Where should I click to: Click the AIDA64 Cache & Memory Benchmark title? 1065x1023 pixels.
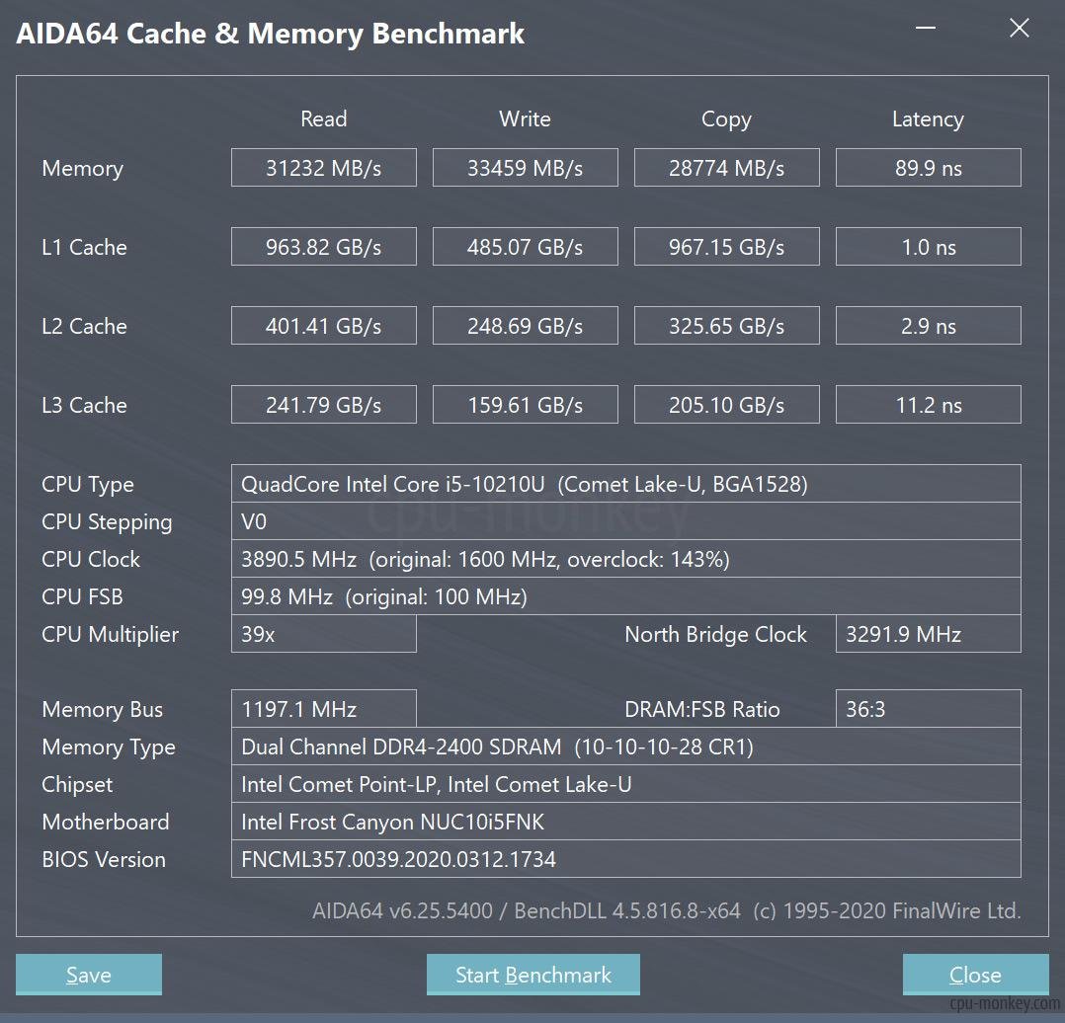pyautogui.click(x=270, y=34)
